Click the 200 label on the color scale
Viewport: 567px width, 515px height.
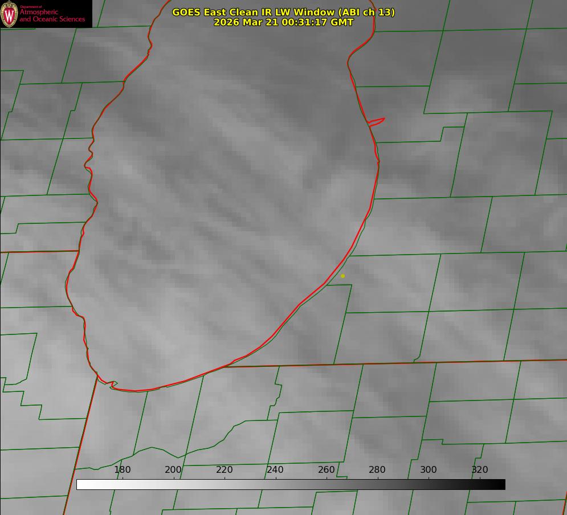(x=173, y=469)
